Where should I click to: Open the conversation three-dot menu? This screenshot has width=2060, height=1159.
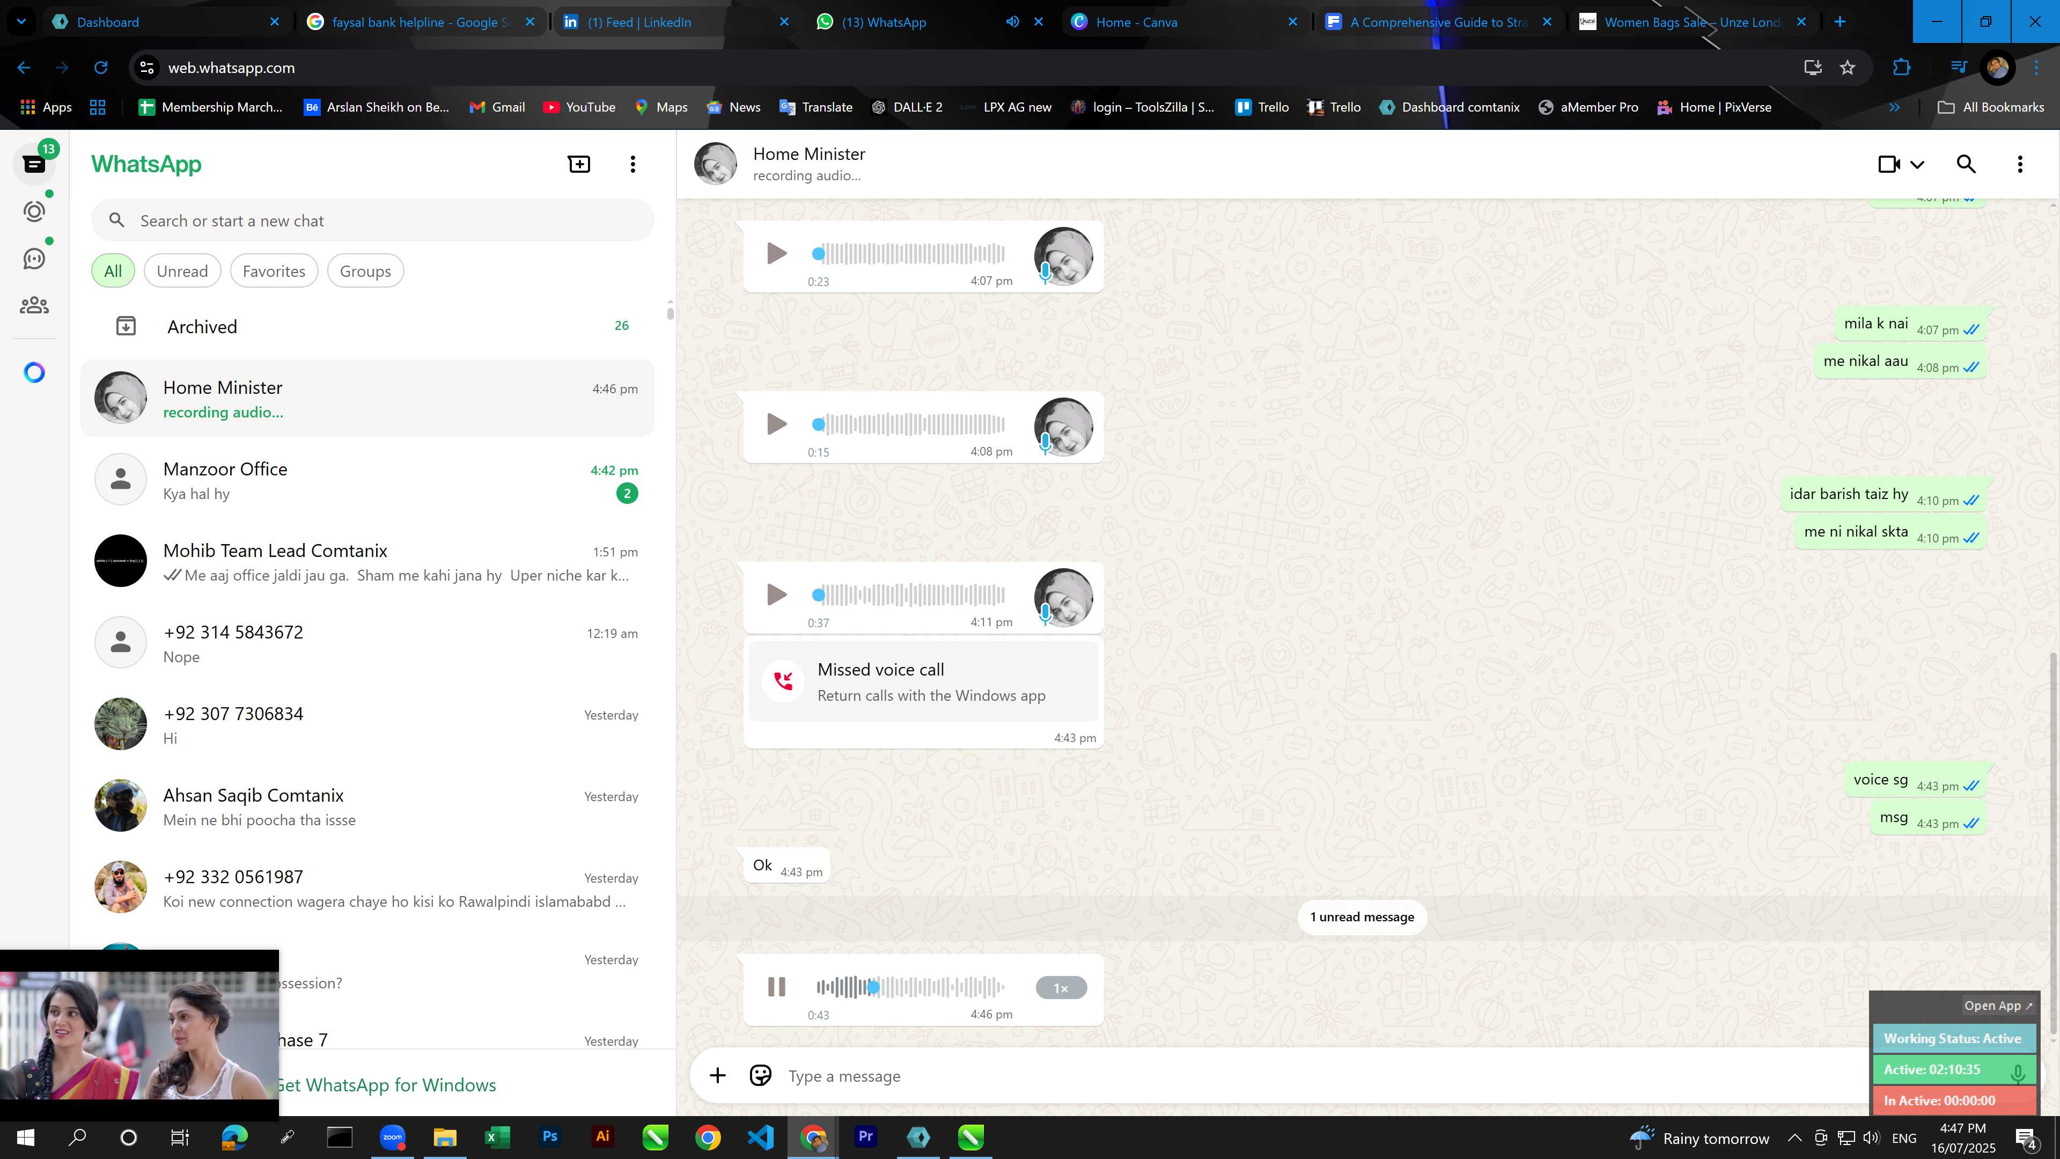coord(2020,164)
